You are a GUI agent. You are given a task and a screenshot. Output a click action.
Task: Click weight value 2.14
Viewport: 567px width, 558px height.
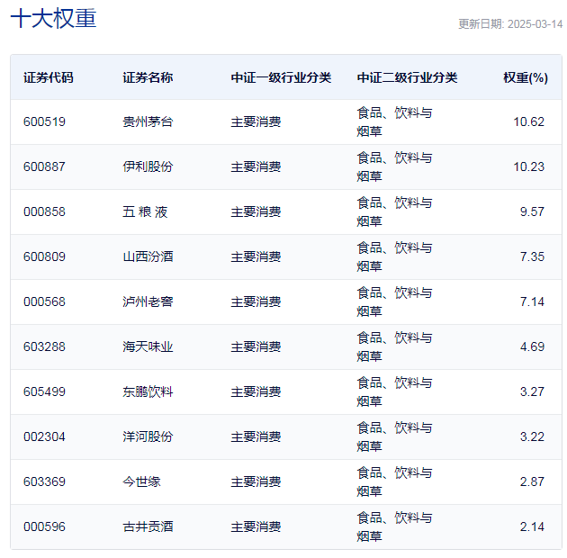pyautogui.click(x=532, y=526)
